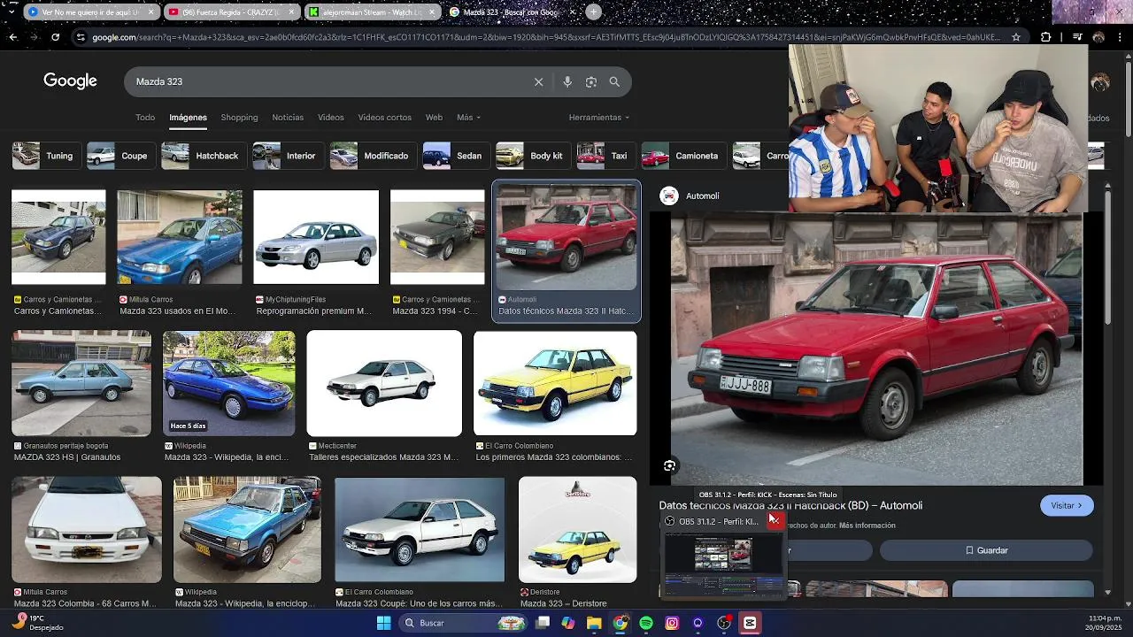Reload the page with browser refresh icon
The height and width of the screenshot is (637, 1133).
55,37
